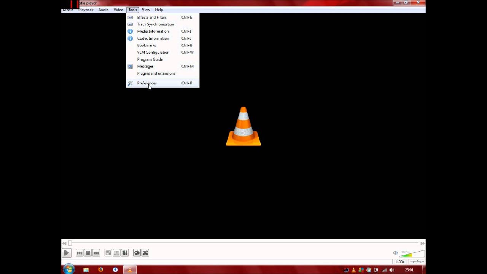Image resolution: width=487 pixels, height=274 pixels.
Task: Click the Effects and Filters menu icon
Action: coord(130,18)
